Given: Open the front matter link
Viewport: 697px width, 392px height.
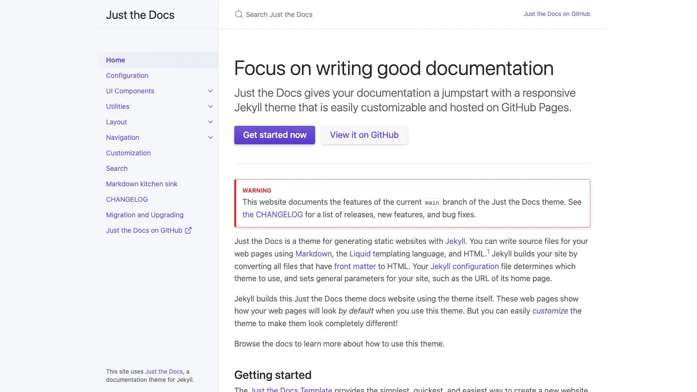Looking at the screenshot, I should [x=355, y=266].
